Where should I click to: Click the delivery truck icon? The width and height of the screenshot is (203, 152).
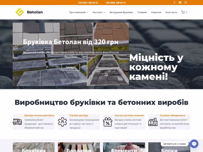[x=17, y=122]
